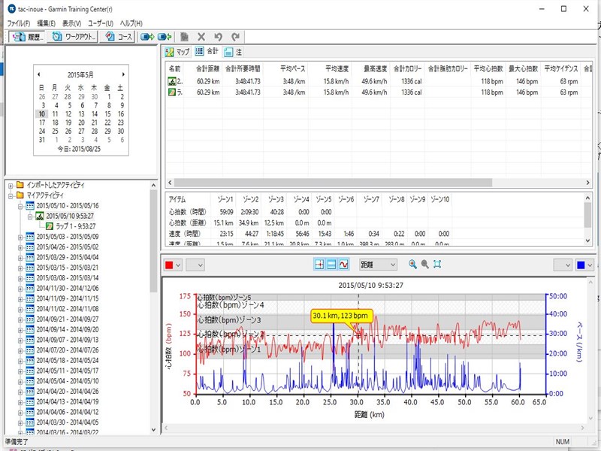Sort by 最大心拍数 column header

pos(523,68)
